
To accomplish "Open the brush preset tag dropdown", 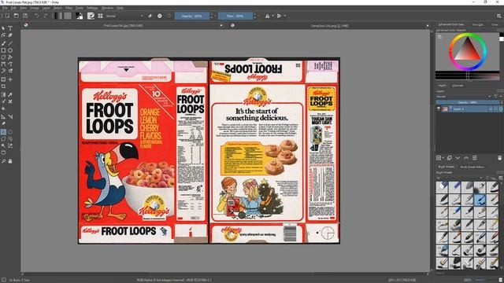I will click(460, 178).
